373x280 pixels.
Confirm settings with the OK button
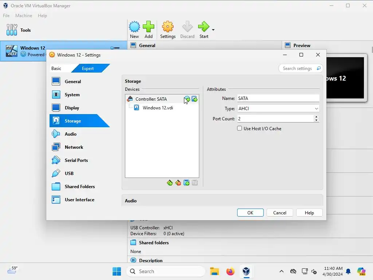[250, 213]
